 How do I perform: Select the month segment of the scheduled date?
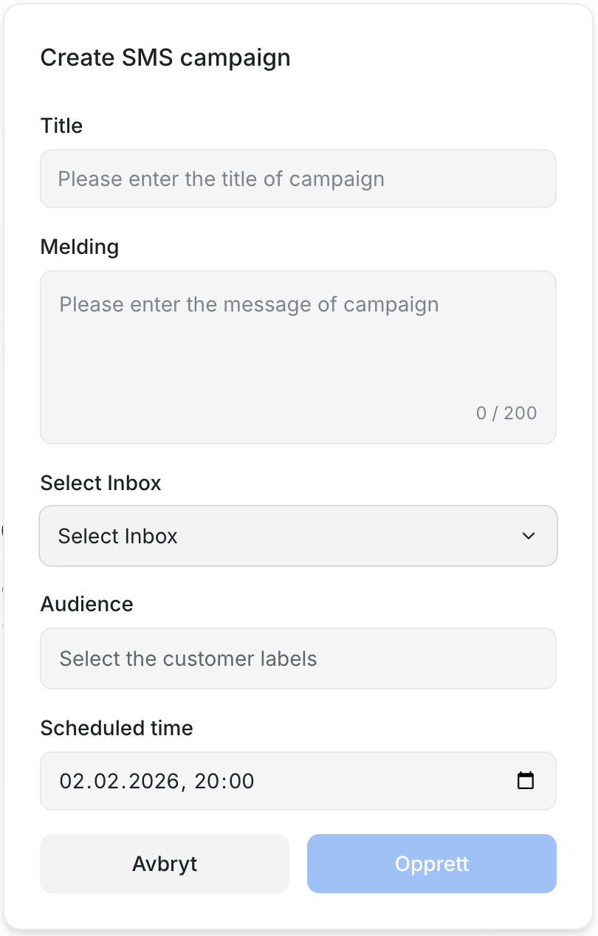pyautogui.click(x=103, y=781)
